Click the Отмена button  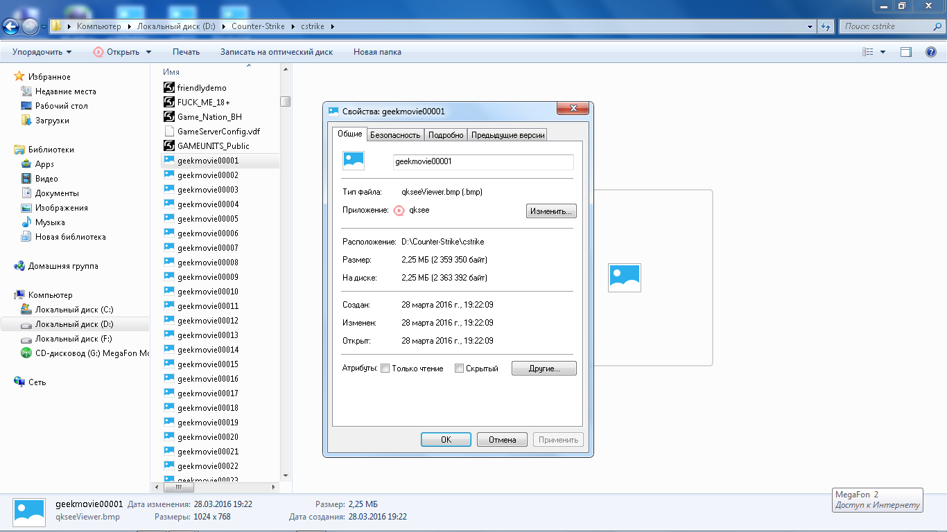(x=502, y=440)
